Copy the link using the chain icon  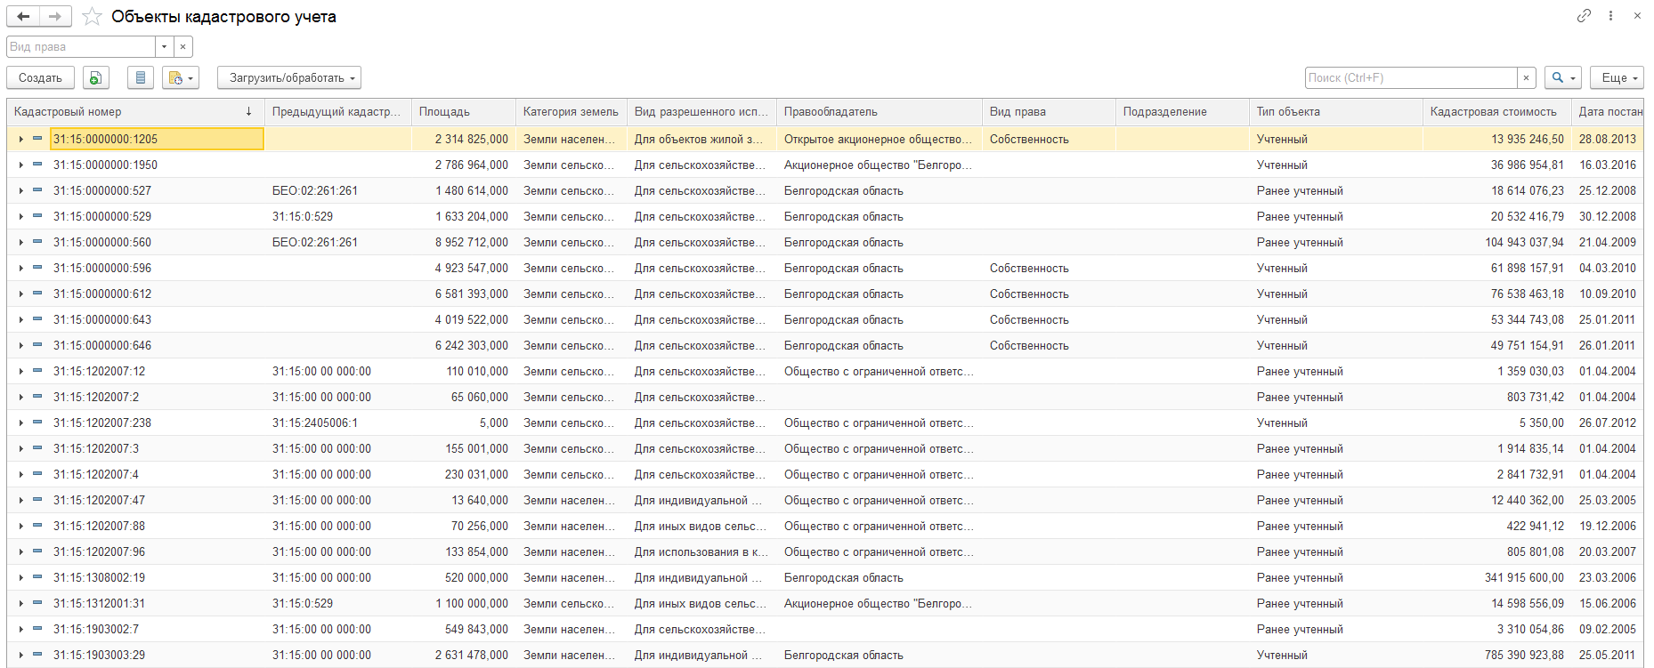(1584, 16)
